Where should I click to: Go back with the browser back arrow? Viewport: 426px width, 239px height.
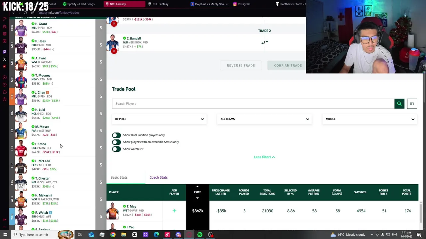click(13, 13)
